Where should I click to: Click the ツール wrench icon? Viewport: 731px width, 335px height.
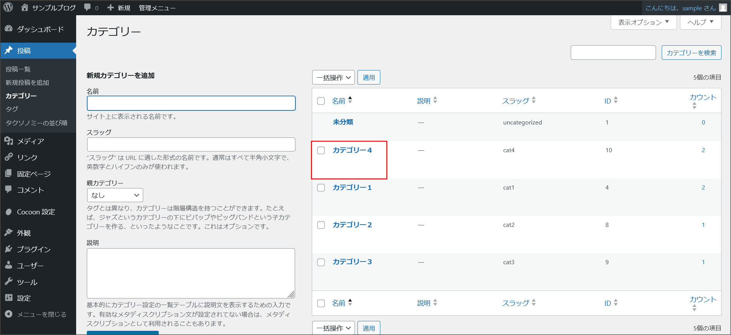click(8, 282)
